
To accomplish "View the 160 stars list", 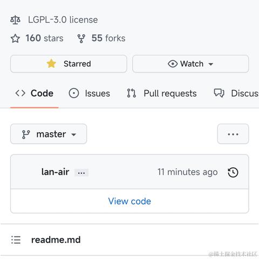I will point(44,38).
